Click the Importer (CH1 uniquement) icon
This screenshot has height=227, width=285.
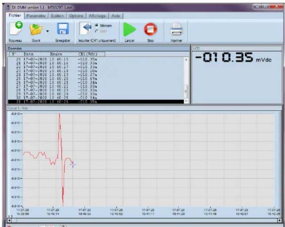click(x=85, y=28)
